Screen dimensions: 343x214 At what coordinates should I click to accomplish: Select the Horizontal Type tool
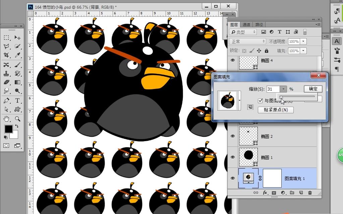[17, 101]
